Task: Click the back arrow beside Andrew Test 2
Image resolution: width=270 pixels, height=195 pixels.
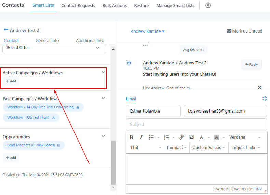Action: pyautogui.click(x=6, y=30)
